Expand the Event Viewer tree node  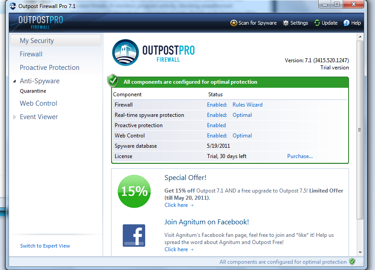pos(15,117)
